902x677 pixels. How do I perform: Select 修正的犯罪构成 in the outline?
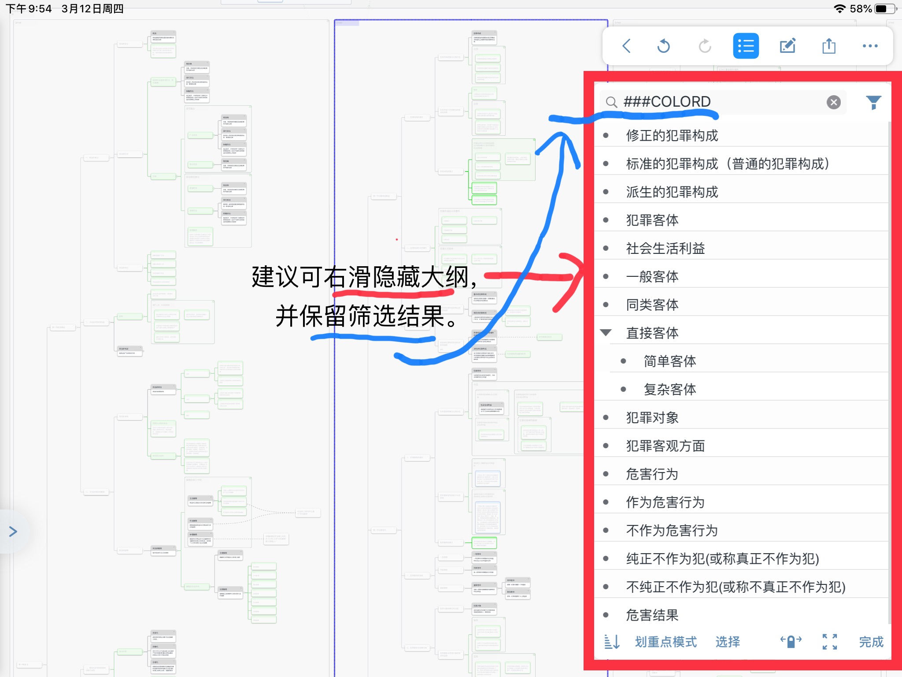(741, 135)
